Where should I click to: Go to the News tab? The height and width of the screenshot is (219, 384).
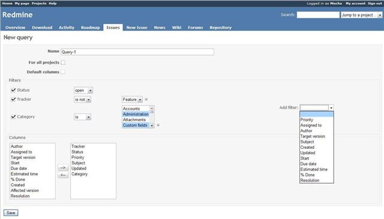click(160, 28)
